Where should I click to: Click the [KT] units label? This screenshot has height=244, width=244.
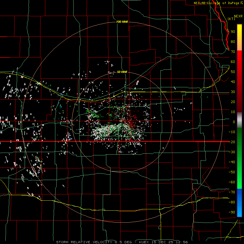pyautogui.click(x=232, y=19)
